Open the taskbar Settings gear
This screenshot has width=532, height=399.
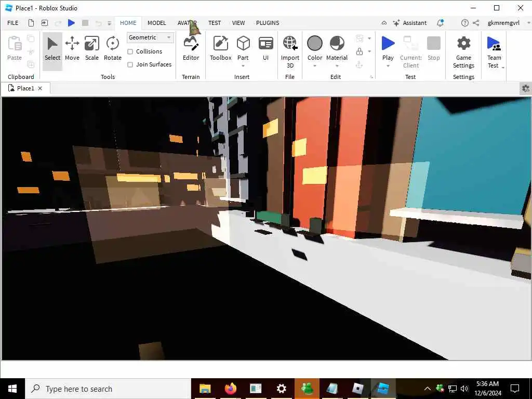click(x=281, y=389)
